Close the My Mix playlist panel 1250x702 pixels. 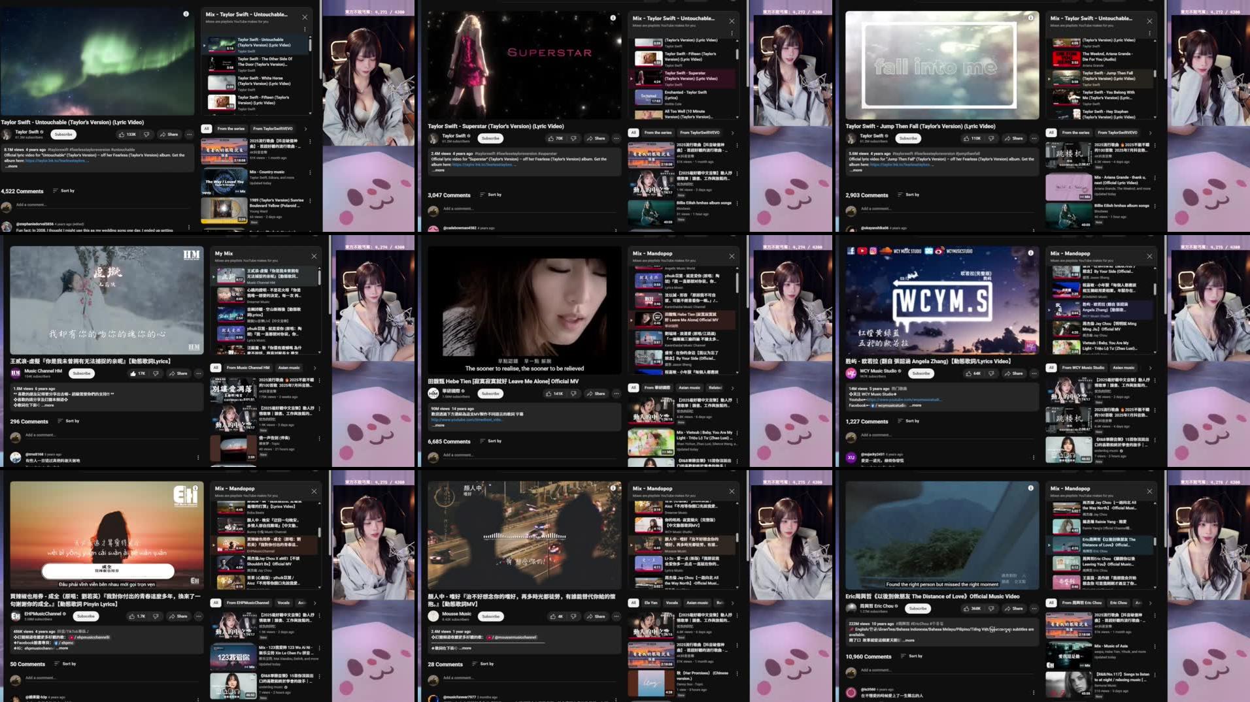[x=314, y=256]
